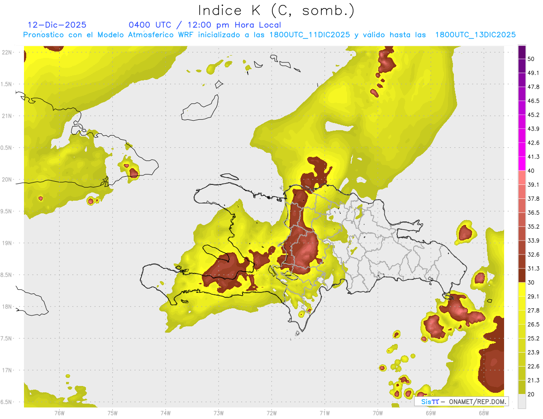
Task: Click the "20N" latitude label
Action: pos(7,179)
